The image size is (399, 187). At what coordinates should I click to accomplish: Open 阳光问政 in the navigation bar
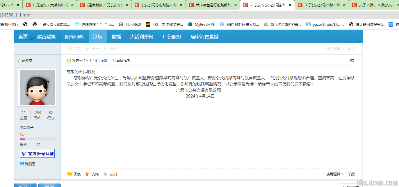click(x=74, y=36)
